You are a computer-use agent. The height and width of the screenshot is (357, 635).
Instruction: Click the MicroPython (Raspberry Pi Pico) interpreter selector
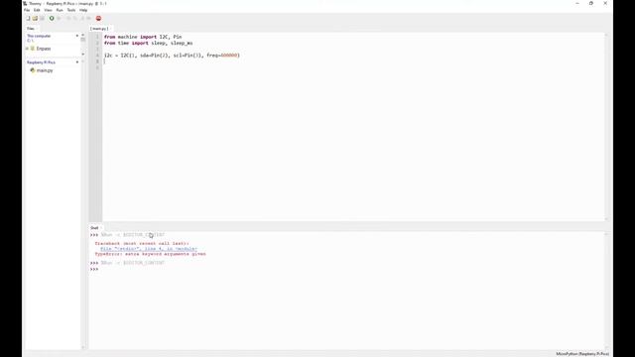(582, 354)
